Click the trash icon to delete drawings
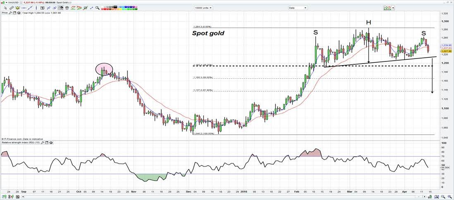Viewport: 454px width, 200px height. tap(67, 8)
